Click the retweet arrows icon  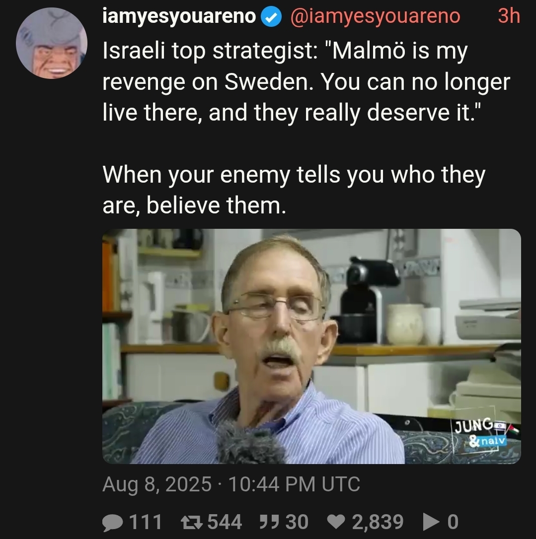[x=192, y=522]
